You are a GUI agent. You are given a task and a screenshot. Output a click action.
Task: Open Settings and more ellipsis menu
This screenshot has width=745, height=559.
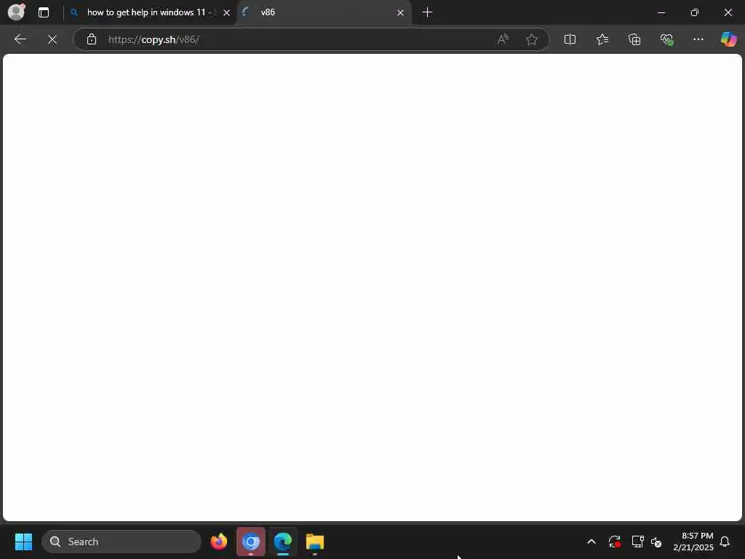pyautogui.click(x=698, y=39)
